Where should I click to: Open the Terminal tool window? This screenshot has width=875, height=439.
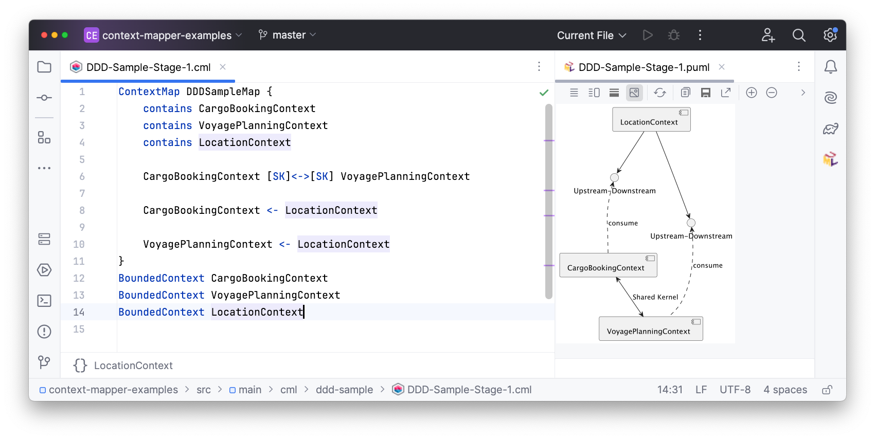click(44, 301)
